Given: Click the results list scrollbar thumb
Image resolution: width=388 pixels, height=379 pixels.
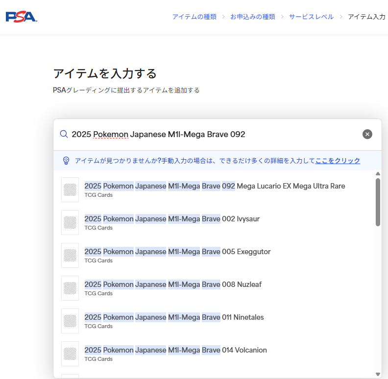Looking at the screenshot, I should point(378,202).
